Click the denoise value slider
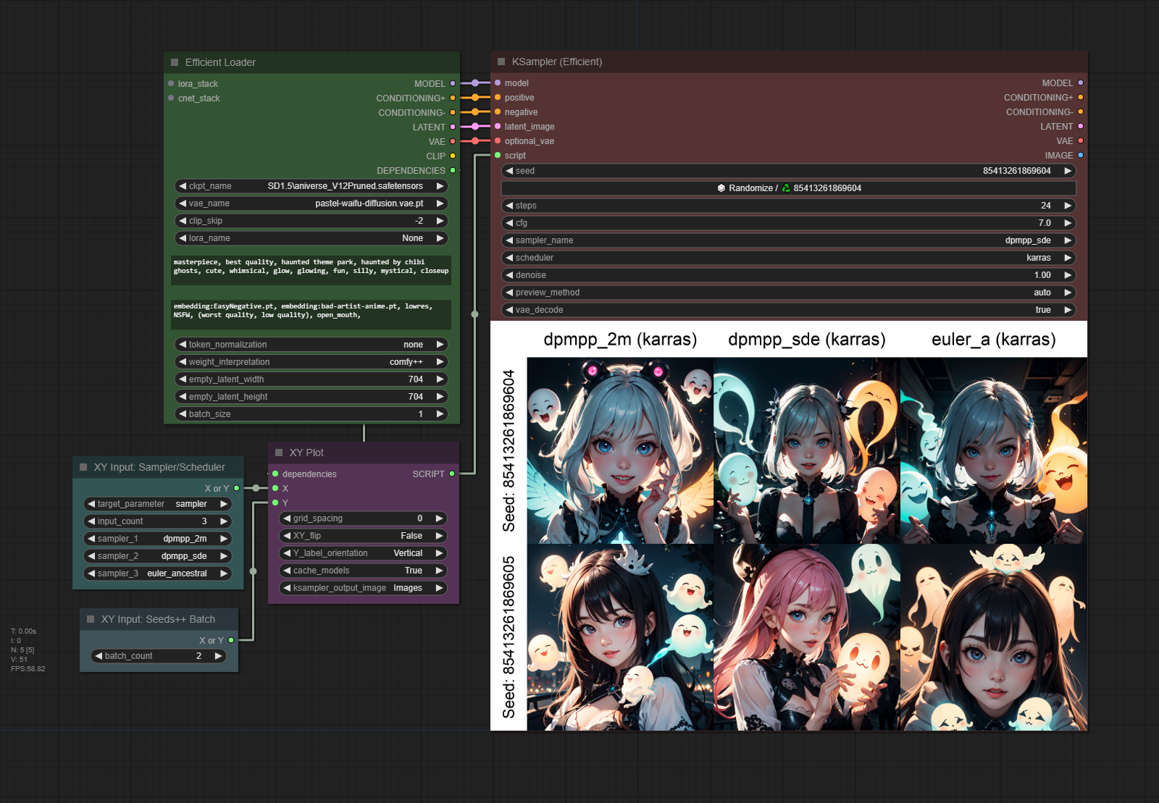 click(788, 275)
